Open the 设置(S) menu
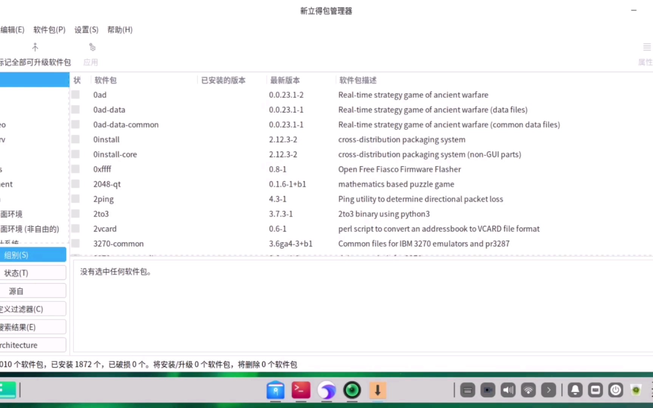This screenshot has height=408, width=653. (x=86, y=29)
